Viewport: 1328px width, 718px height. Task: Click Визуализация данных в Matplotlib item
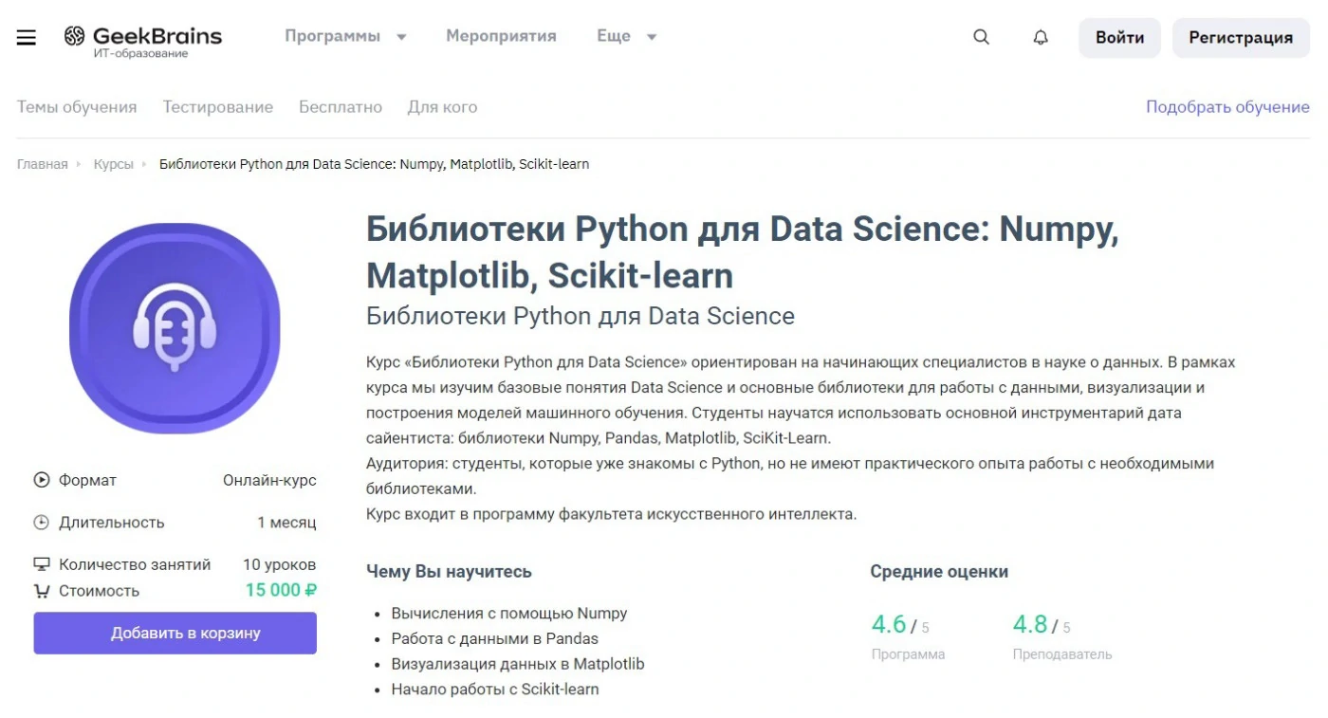point(518,664)
